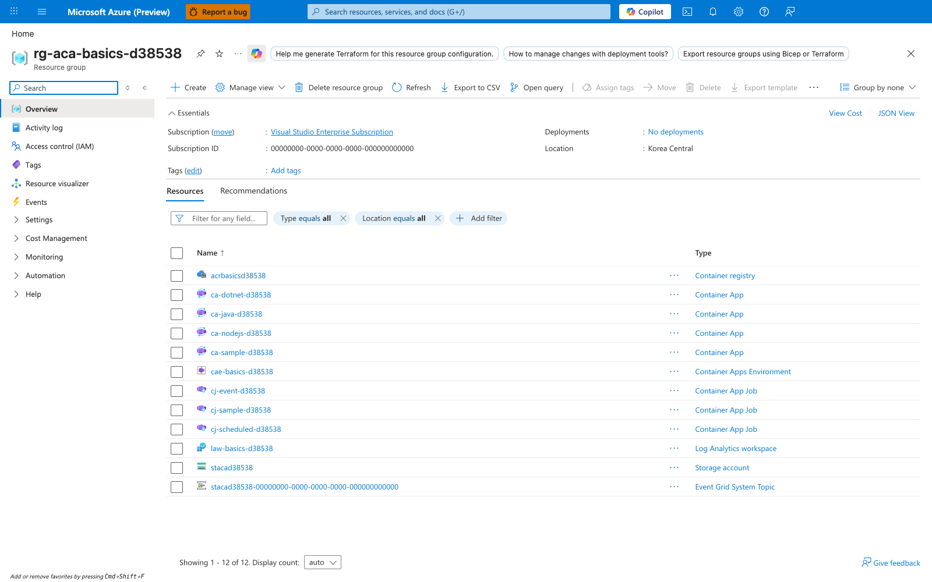Open the Group by none dropdown
The height and width of the screenshot is (582, 932).
tap(878, 87)
